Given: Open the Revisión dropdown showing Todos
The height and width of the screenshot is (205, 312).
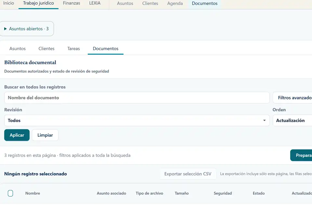Looking at the screenshot, I should click(137, 120).
